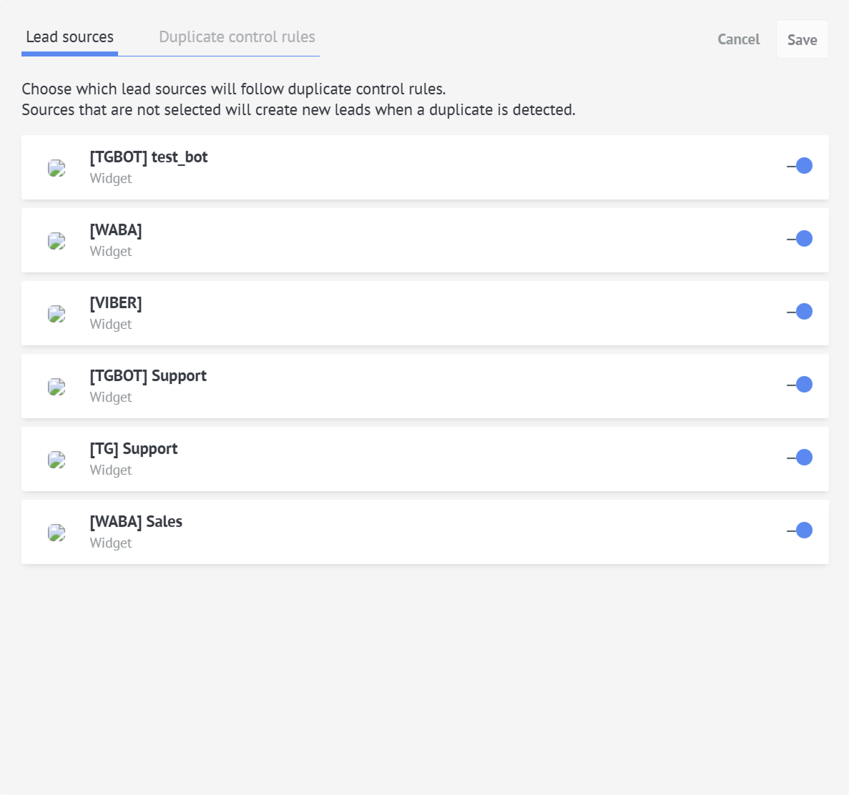Disable the [WABA] source switch
The image size is (849, 795).
[x=800, y=239]
